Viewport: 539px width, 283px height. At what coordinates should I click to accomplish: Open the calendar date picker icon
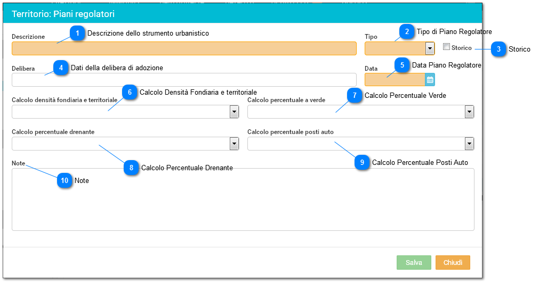click(x=430, y=80)
